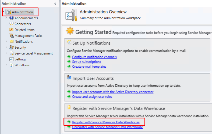
Task: Click the Settings checkmark icon
Action: click(12, 59)
